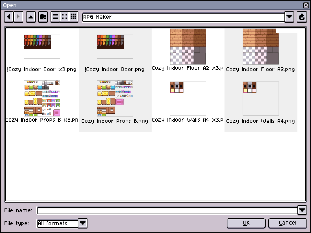Select the Cozy Indoor Props B x3 thumbnail
The image size is (311, 233).
point(42,98)
